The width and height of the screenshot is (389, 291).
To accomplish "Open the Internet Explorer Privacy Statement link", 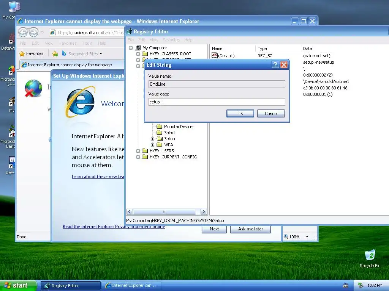I will (114, 227).
